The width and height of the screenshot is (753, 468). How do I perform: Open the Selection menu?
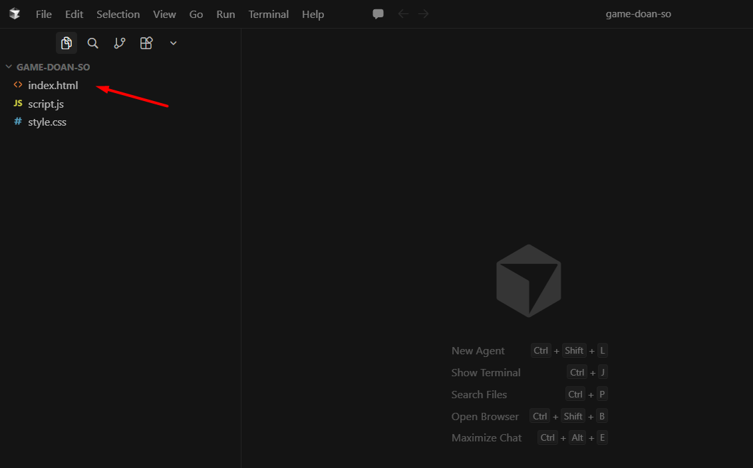(x=118, y=15)
